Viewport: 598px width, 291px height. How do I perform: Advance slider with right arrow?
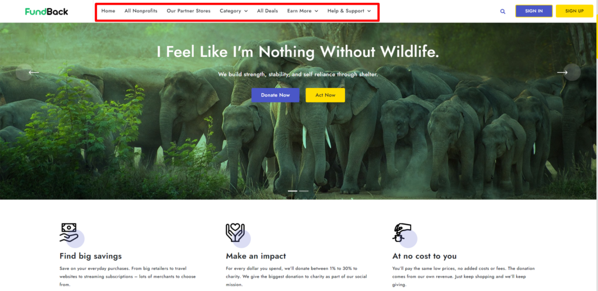(562, 72)
